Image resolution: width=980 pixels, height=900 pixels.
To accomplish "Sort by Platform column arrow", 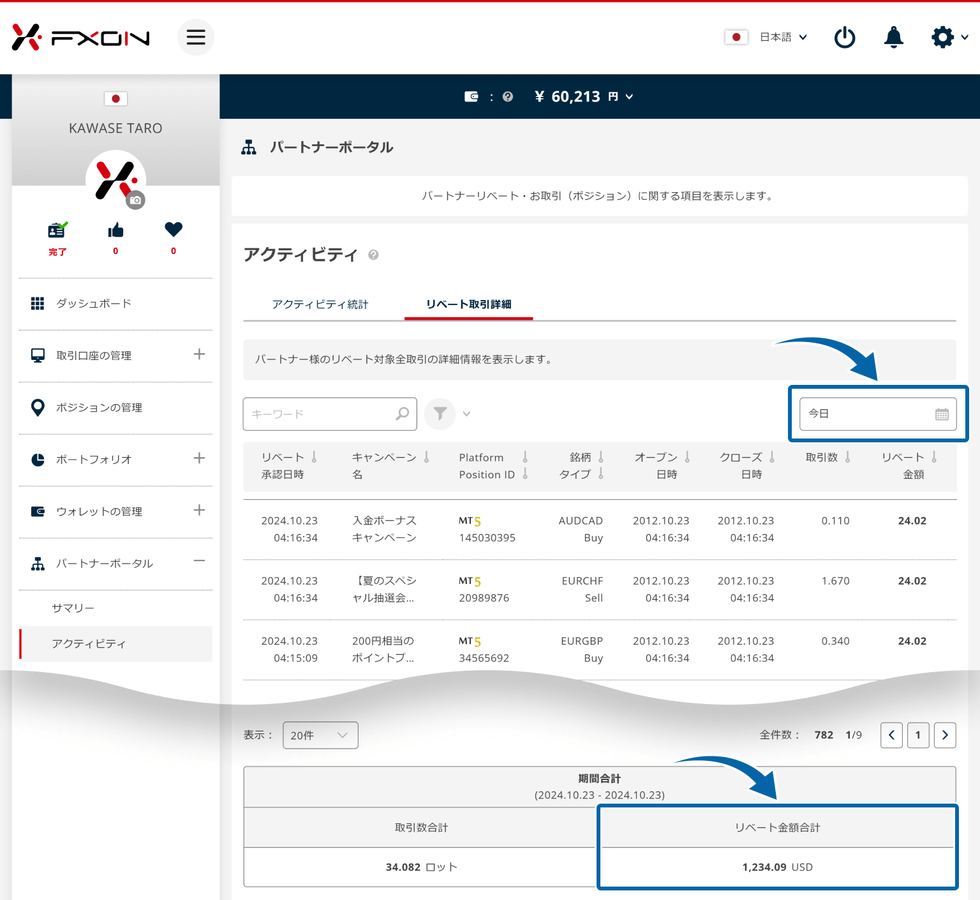I will [x=525, y=457].
